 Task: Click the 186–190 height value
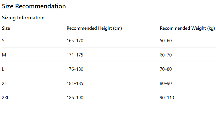(75, 98)
